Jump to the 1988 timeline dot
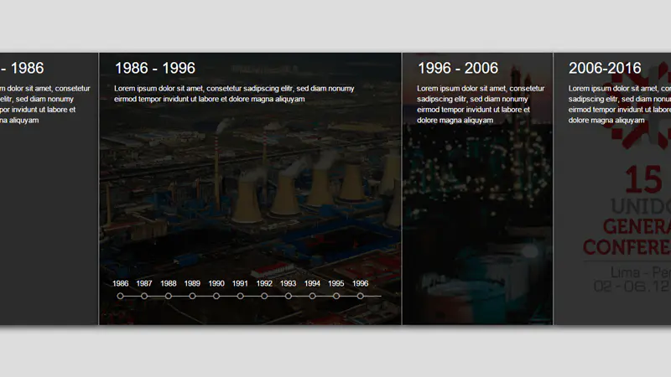This screenshot has width=671, height=377. pyautogui.click(x=169, y=296)
